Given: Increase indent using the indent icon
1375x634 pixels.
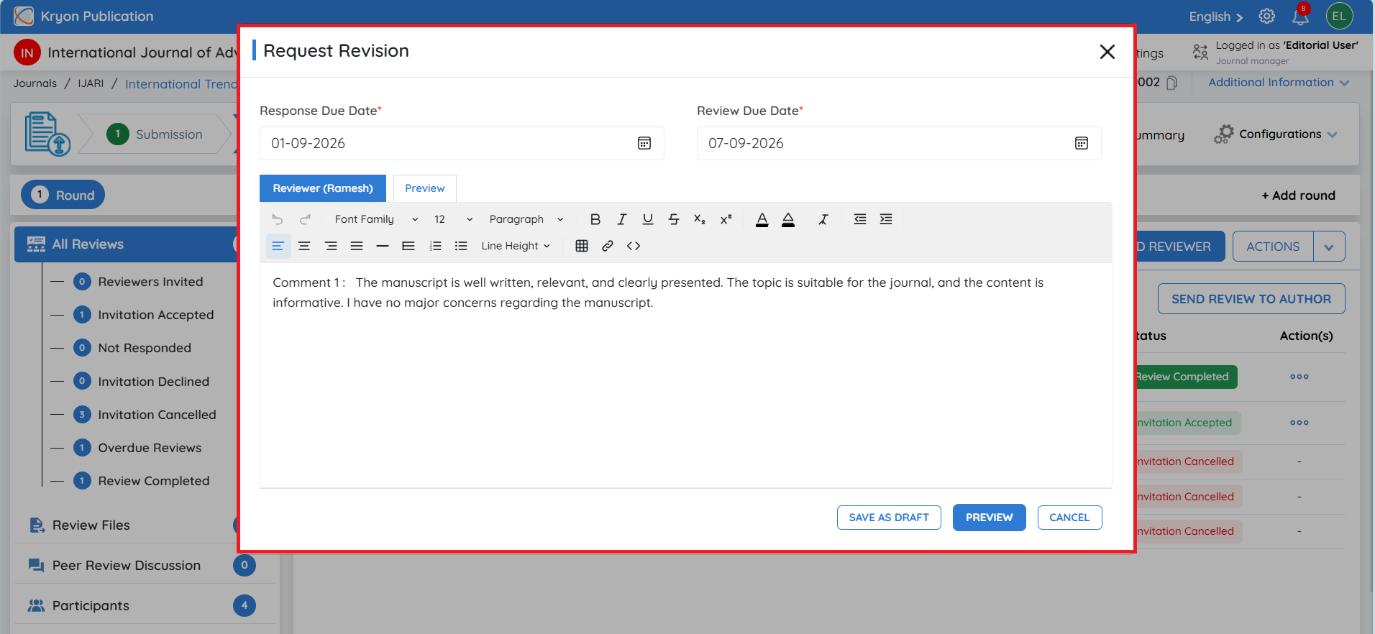Looking at the screenshot, I should 886,219.
